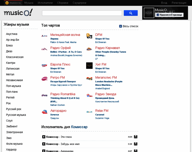Open the Радио Карнавал station logo
The width and height of the screenshot is (192, 152).
coord(89,49)
